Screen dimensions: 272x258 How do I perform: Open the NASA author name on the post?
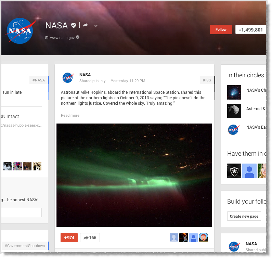(x=85, y=75)
